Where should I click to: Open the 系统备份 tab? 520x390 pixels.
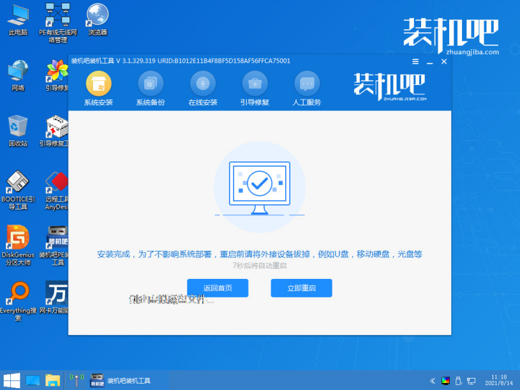click(151, 89)
